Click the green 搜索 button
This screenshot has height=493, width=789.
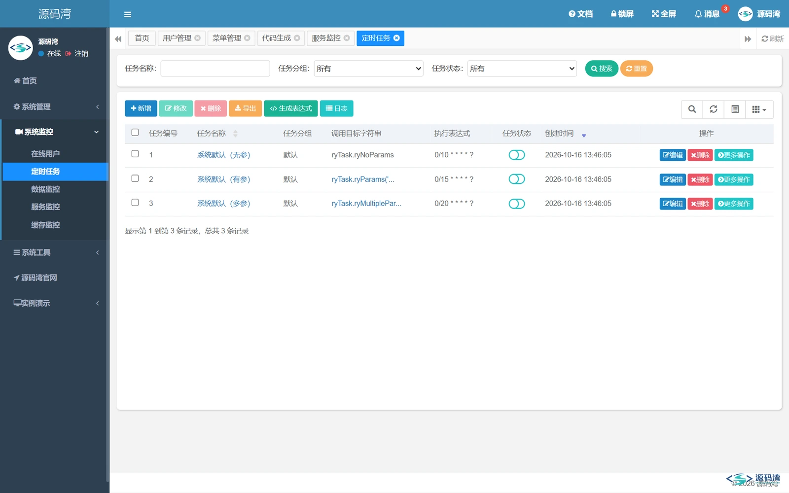602,69
